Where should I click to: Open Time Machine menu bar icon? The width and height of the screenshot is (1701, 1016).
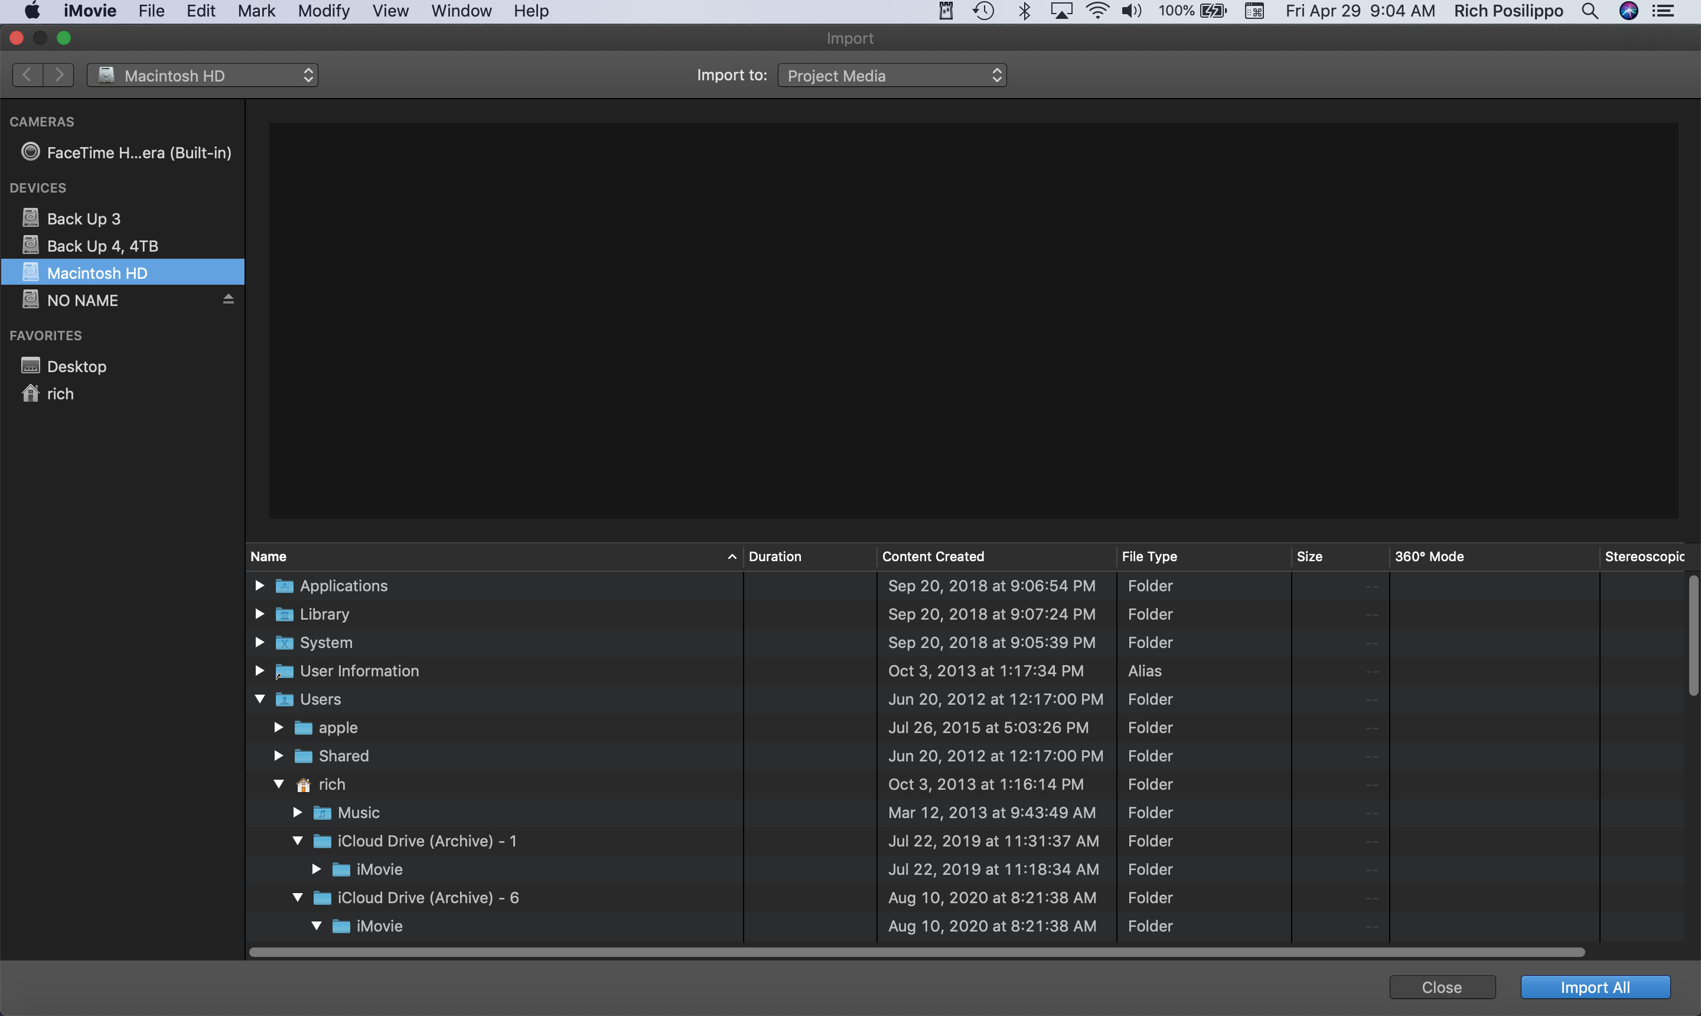983,11
